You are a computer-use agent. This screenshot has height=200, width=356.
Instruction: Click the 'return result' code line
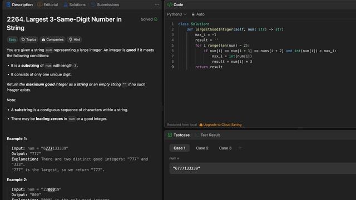click(x=209, y=67)
